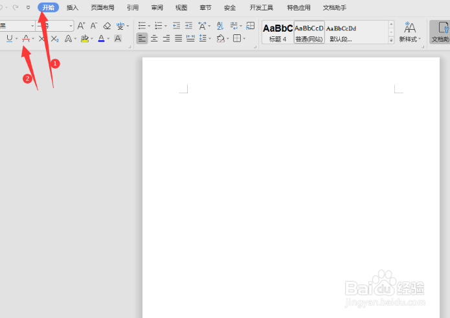
Task: Open the font color dropdown arrow
Action: click(109, 38)
